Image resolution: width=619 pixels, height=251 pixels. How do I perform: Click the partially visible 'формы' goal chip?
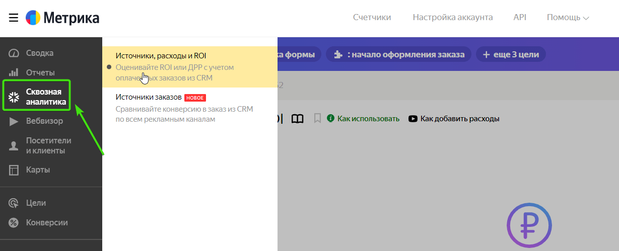300,54
